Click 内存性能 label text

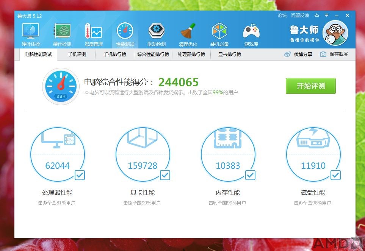228,193
